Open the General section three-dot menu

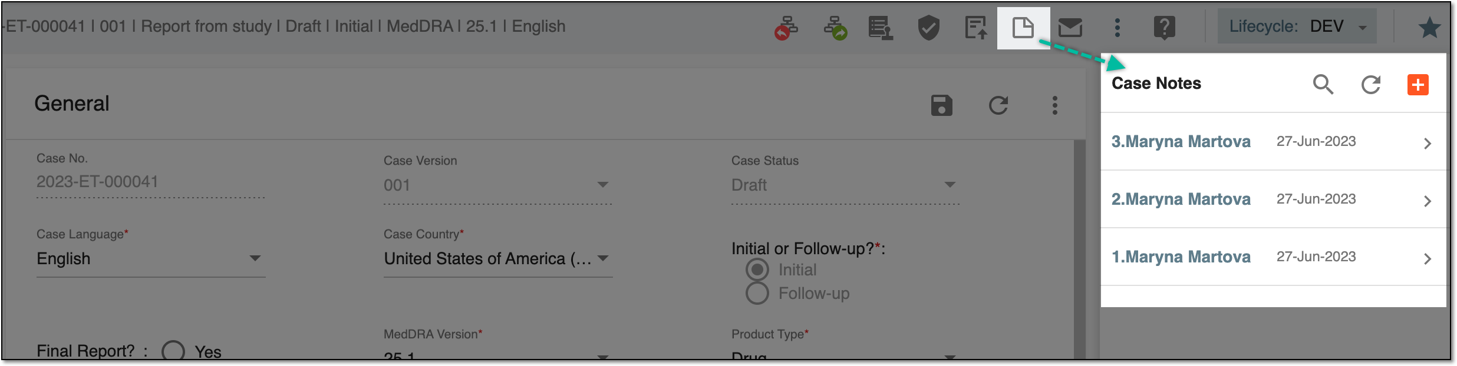pos(1055,105)
